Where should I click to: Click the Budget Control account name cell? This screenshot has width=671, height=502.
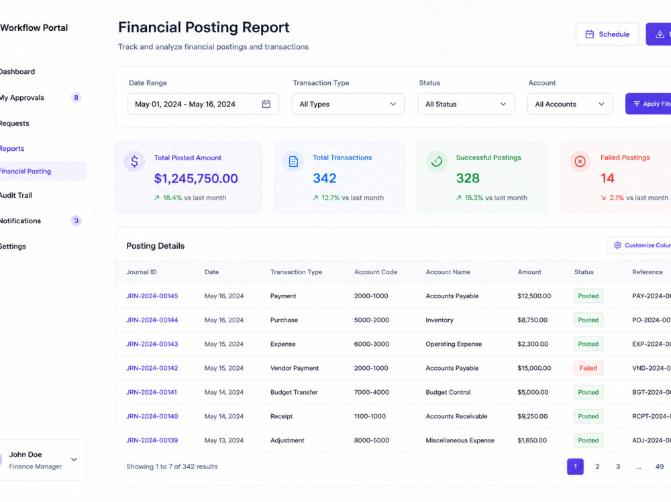[x=448, y=392]
